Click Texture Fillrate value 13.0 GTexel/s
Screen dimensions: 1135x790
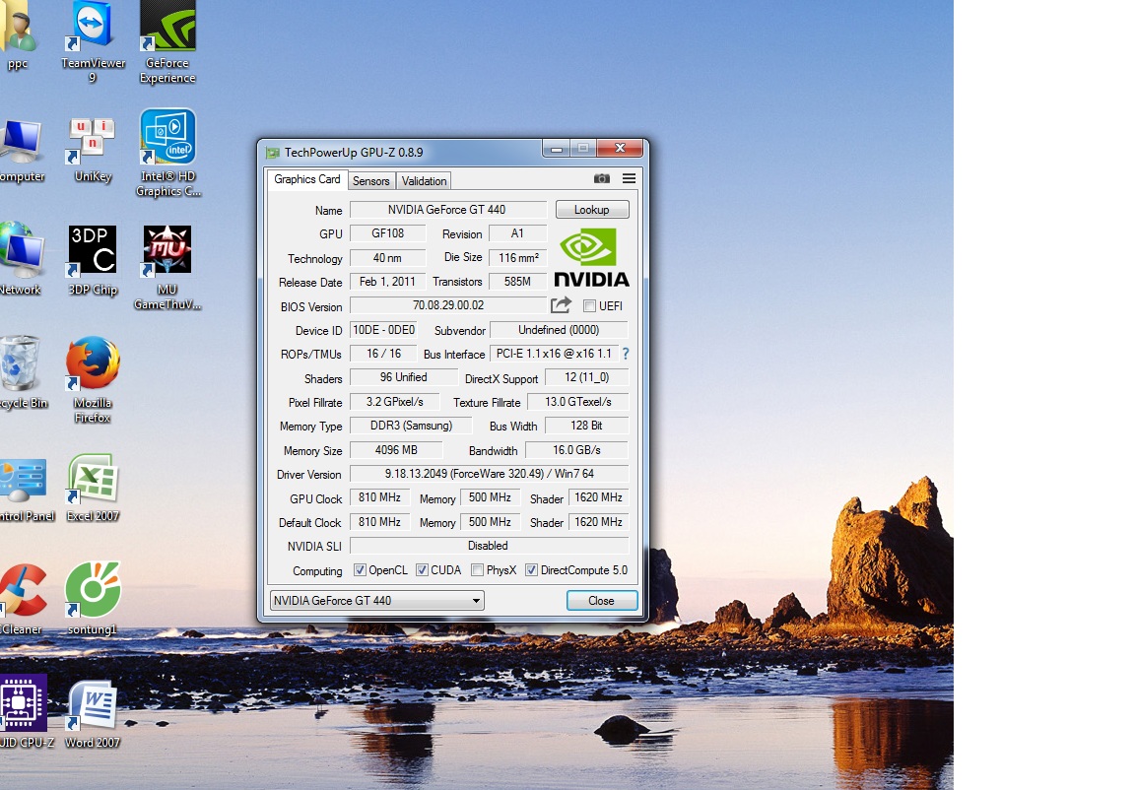click(577, 402)
